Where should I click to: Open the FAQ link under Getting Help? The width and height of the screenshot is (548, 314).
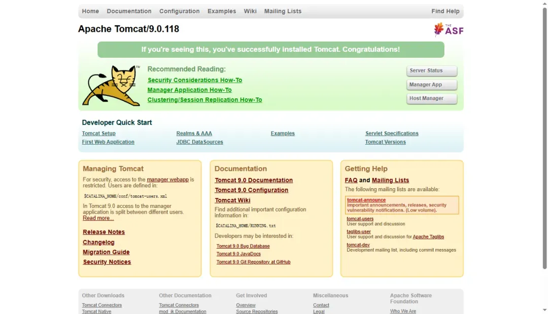(x=351, y=180)
